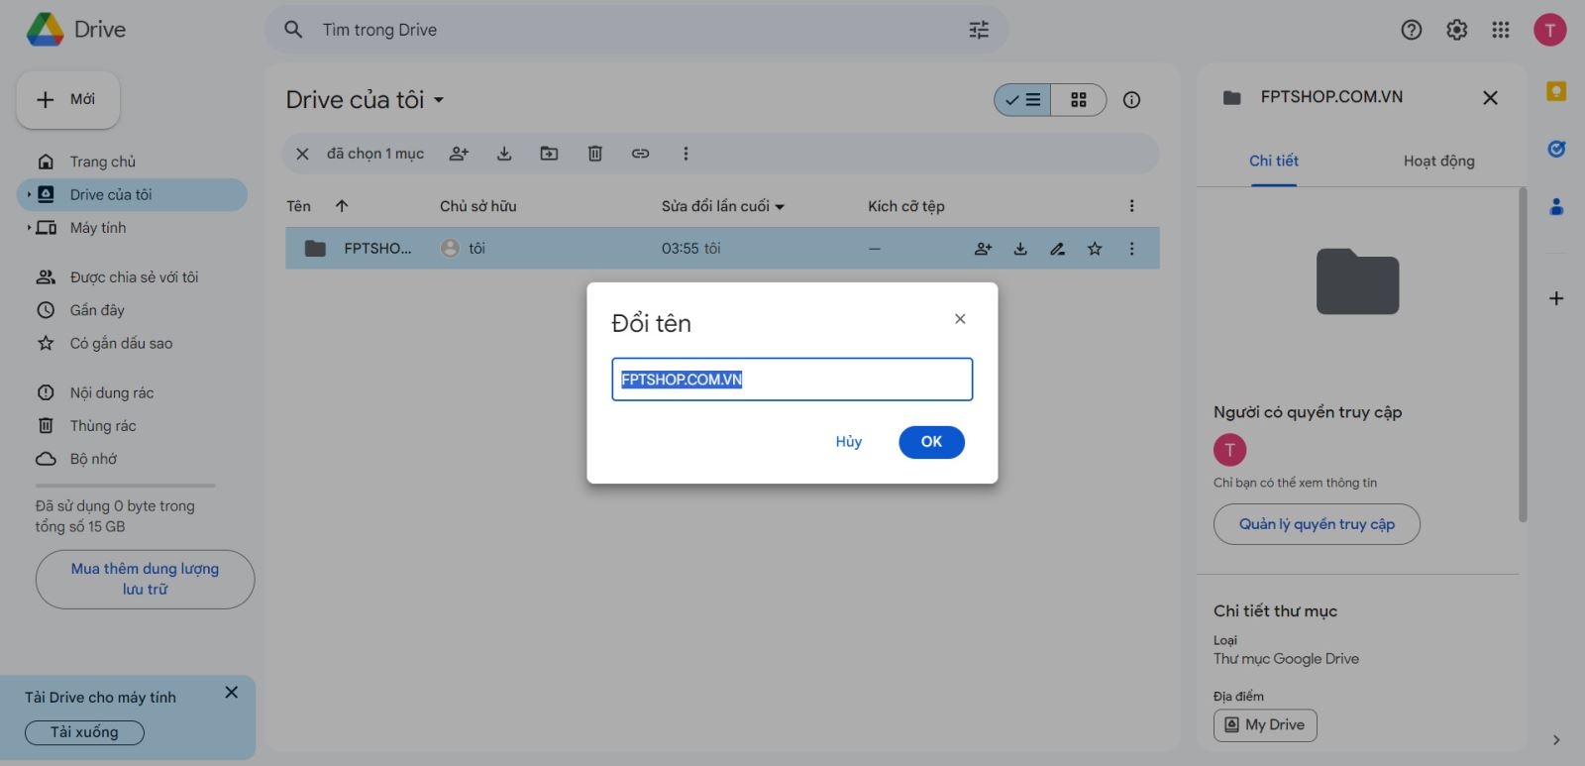Share selected item from toolbar
1585x766 pixels.
pos(459,154)
